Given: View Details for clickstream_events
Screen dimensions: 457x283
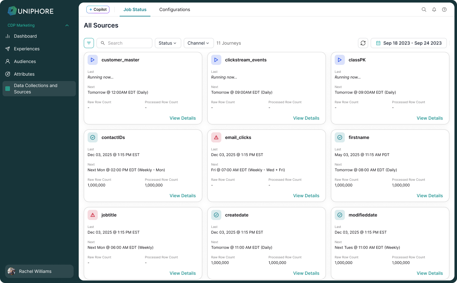Looking at the screenshot, I should click(x=306, y=118).
